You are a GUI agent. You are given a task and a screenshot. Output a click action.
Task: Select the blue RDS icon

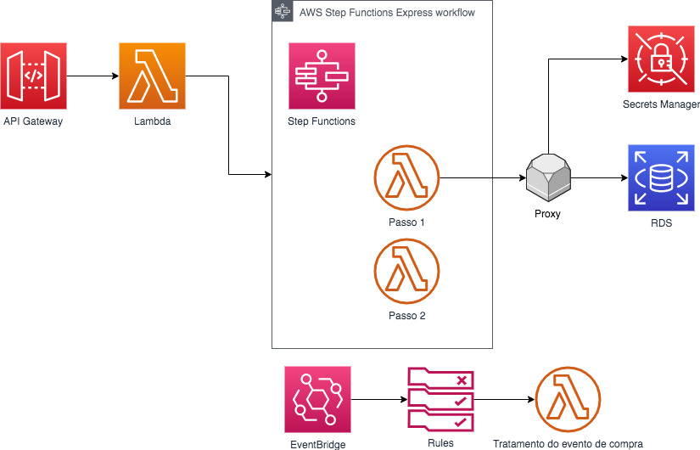click(661, 177)
